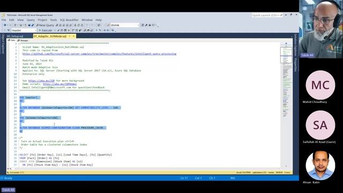
Task: Click the 'ALTER DATABASE SCOPED CONFIGURATION' code line
Action: [x=63, y=128]
